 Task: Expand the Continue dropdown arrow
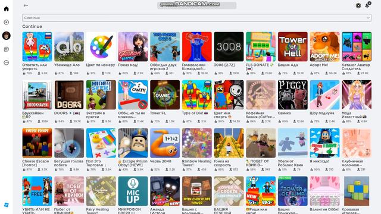(x=368, y=18)
